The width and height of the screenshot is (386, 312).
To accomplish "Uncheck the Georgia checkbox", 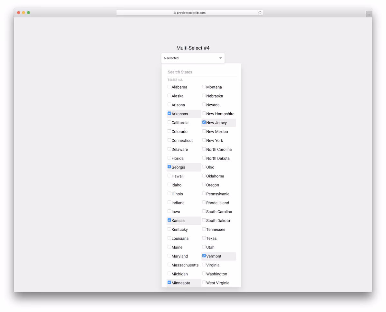I will click(169, 167).
